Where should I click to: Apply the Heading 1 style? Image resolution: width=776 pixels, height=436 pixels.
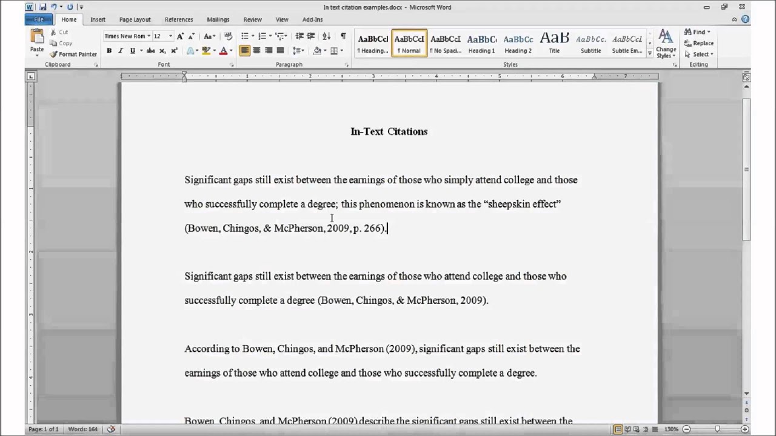click(481, 43)
